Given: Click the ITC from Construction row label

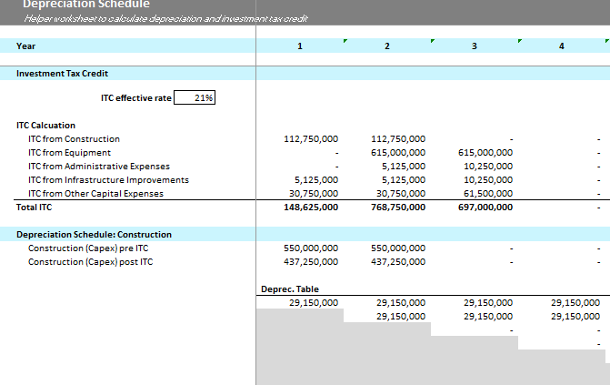Looking at the screenshot, I should pos(74,139).
